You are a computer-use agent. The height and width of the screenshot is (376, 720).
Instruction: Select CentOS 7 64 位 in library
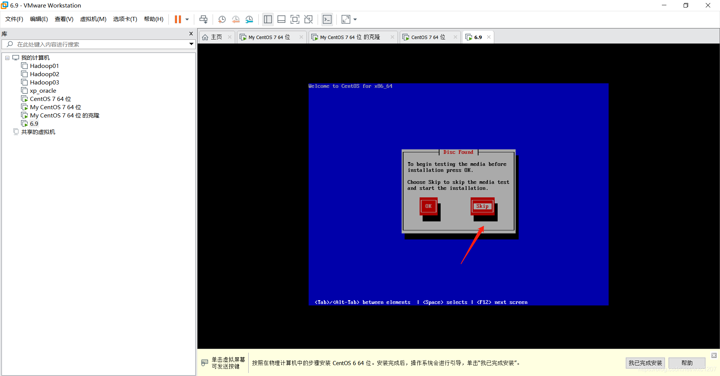[x=51, y=99]
